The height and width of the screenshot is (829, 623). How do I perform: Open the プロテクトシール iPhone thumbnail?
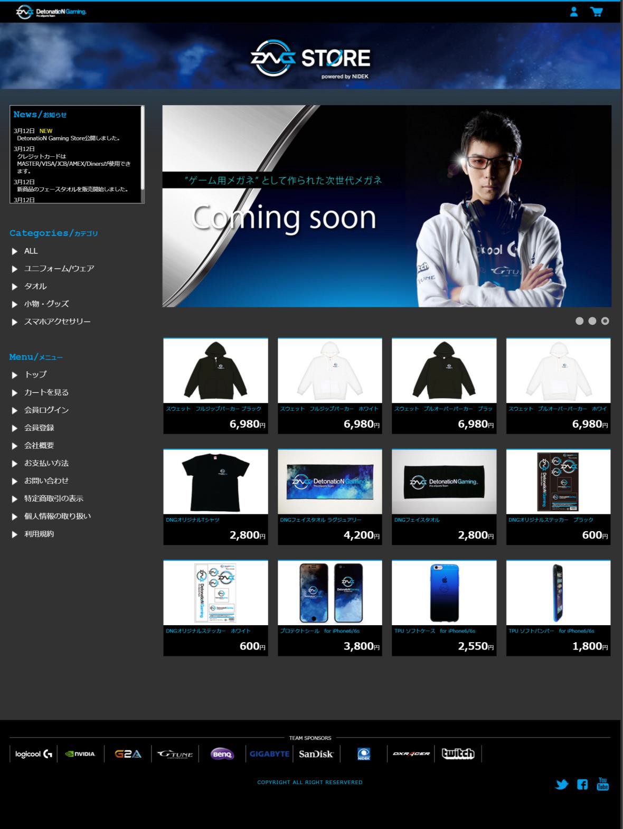[x=330, y=593]
